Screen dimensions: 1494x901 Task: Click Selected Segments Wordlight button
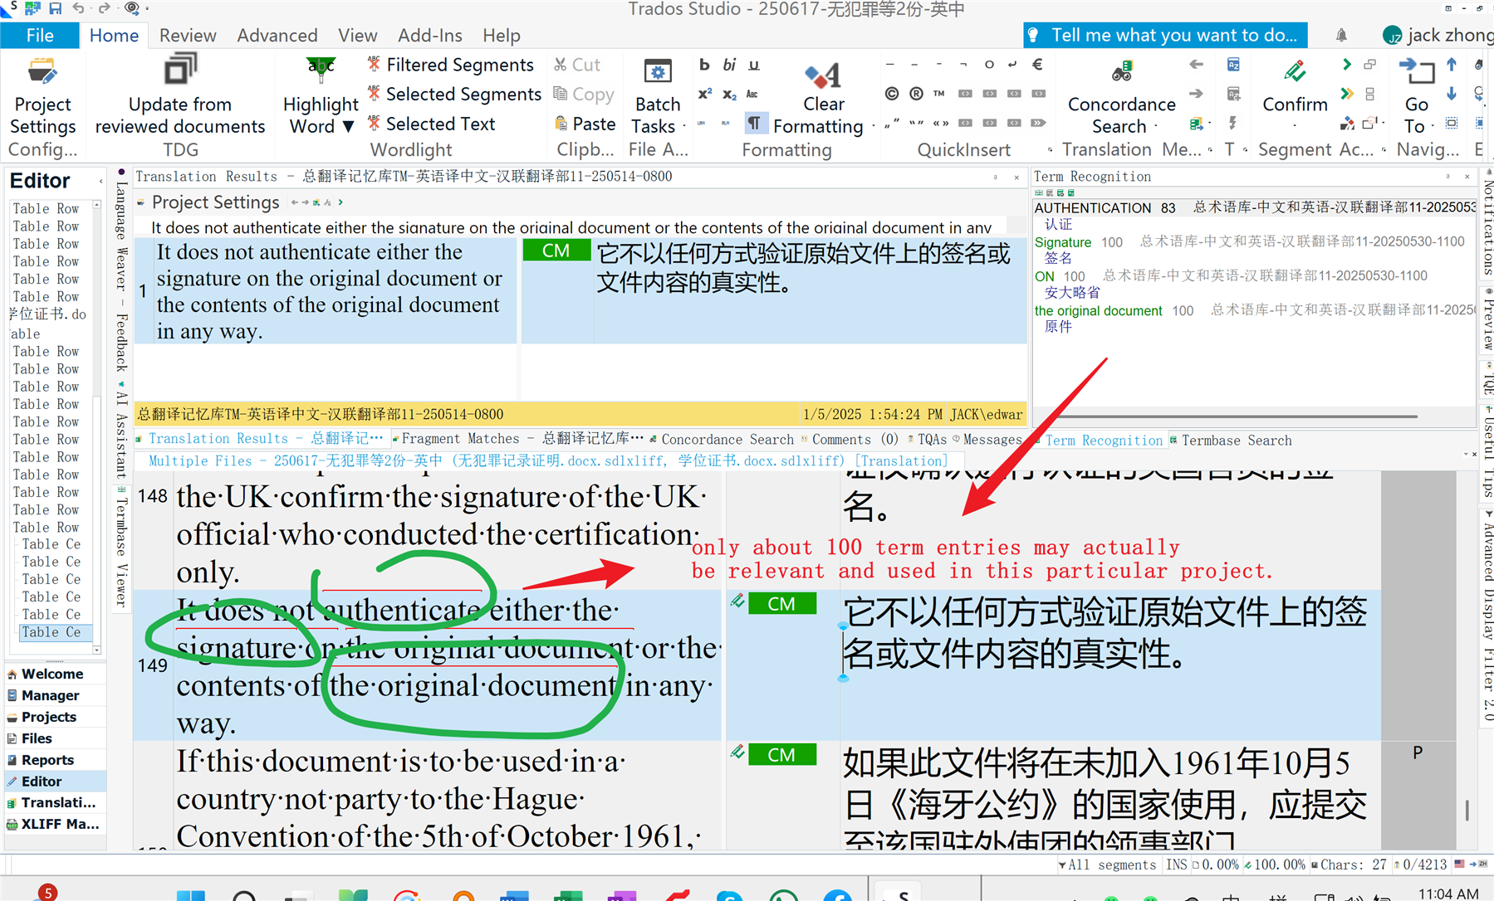tap(454, 95)
